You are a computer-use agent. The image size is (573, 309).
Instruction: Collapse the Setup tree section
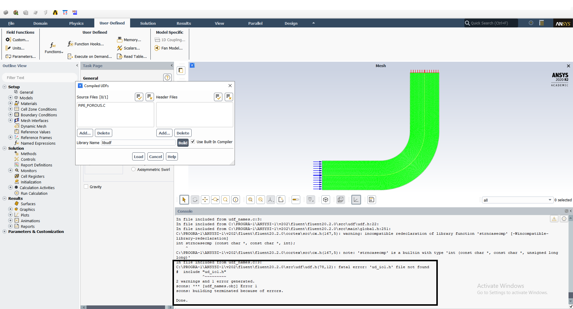(x=4, y=87)
